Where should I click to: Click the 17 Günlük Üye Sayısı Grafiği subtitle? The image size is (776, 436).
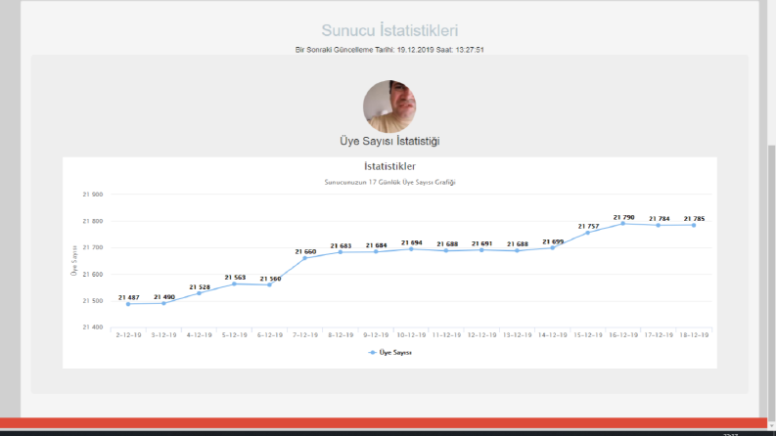coord(389,183)
